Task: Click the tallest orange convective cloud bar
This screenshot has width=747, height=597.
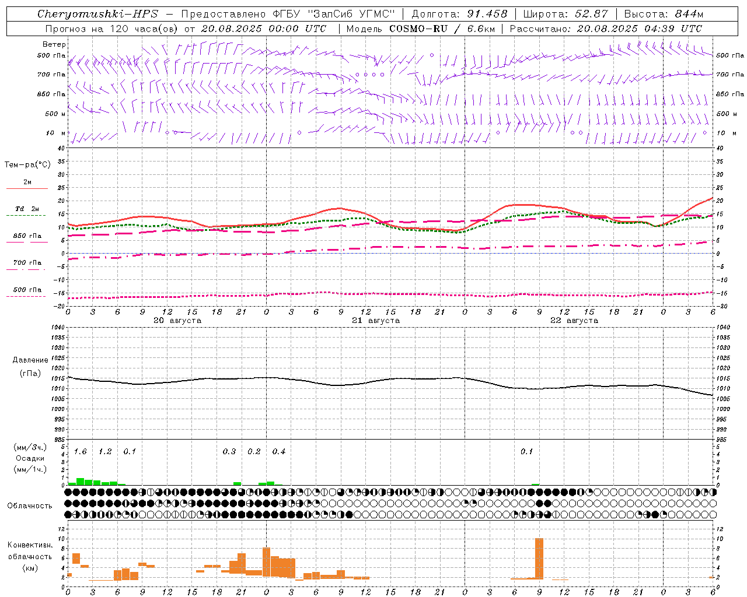Action: pos(539,559)
